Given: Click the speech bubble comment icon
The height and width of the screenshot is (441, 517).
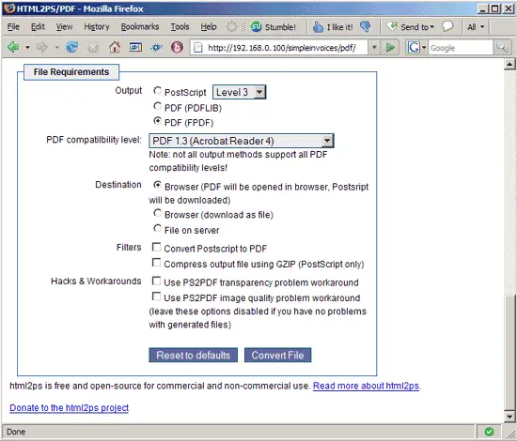Looking at the screenshot, I should (447, 26).
